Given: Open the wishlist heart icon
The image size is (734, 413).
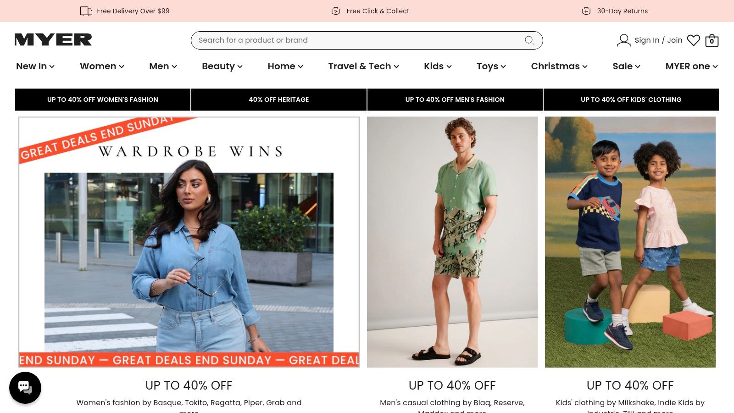Looking at the screenshot, I should point(693,40).
